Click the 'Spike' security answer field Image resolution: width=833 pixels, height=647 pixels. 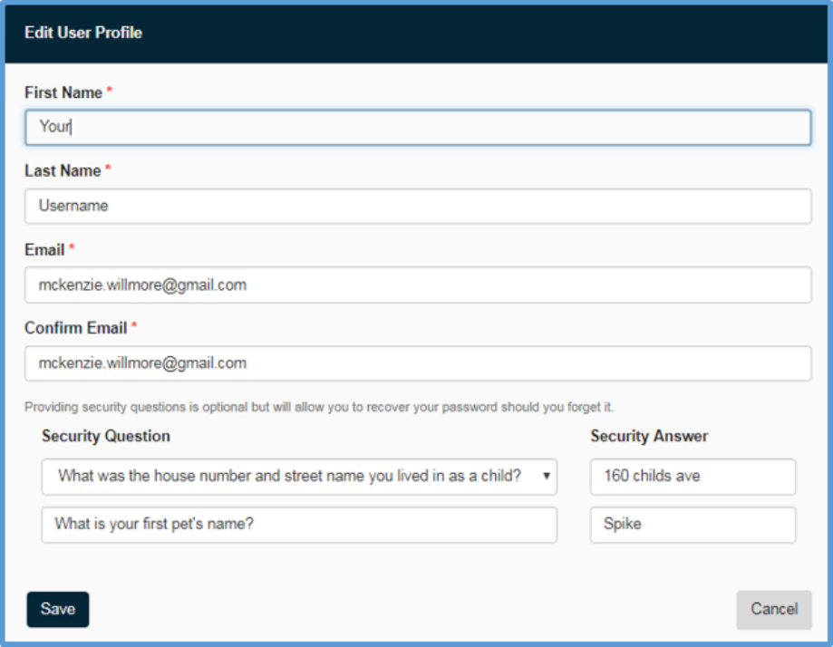click(x=693, y=524)
